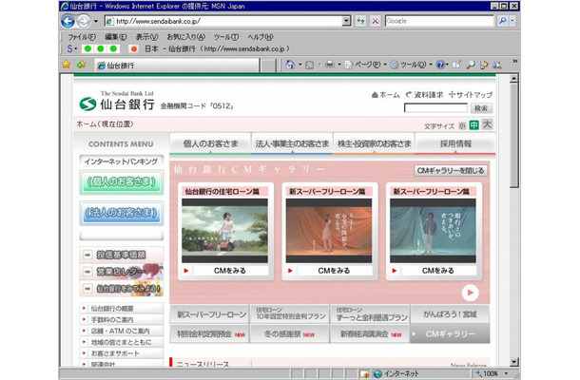Set text size to 小
This screenshot has height=380, width=580.
pyautogui.click(x=462, y=125)
